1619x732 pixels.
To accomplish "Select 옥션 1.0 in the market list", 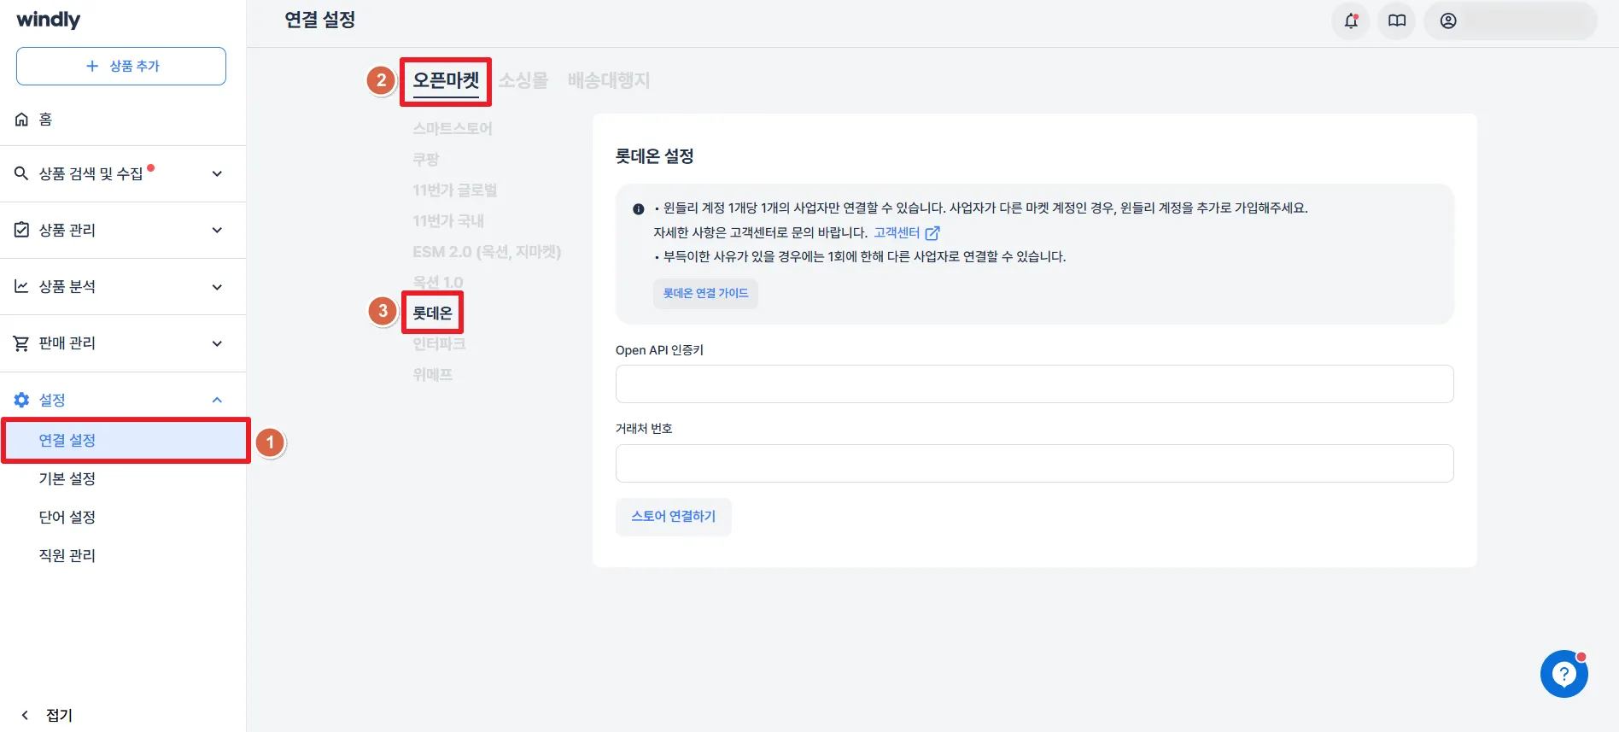I will pos(438,282).
